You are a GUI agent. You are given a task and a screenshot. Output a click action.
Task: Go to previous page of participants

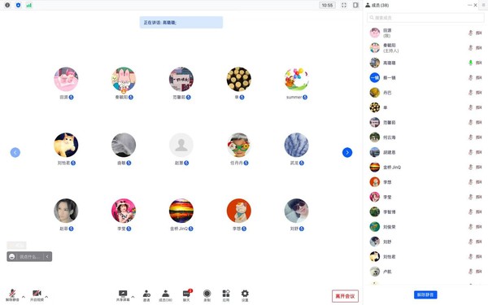coord(15,153)
